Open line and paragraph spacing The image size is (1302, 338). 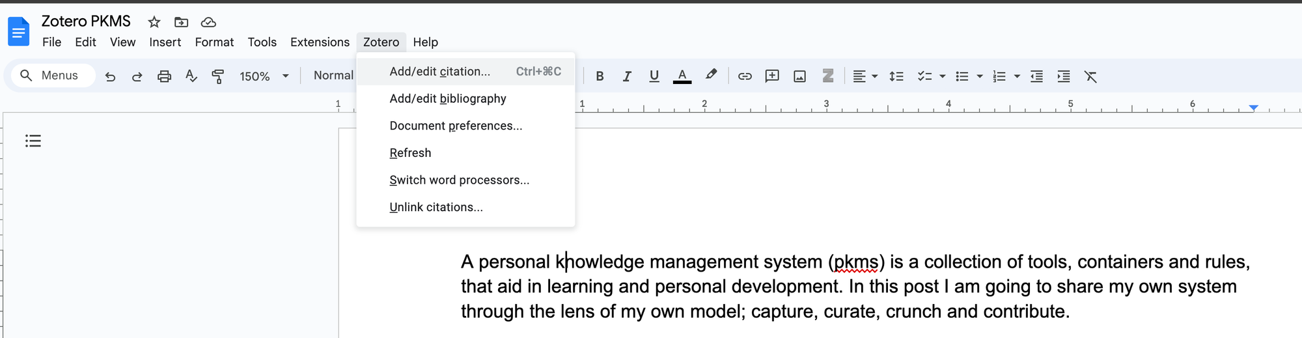click(896, 76)
